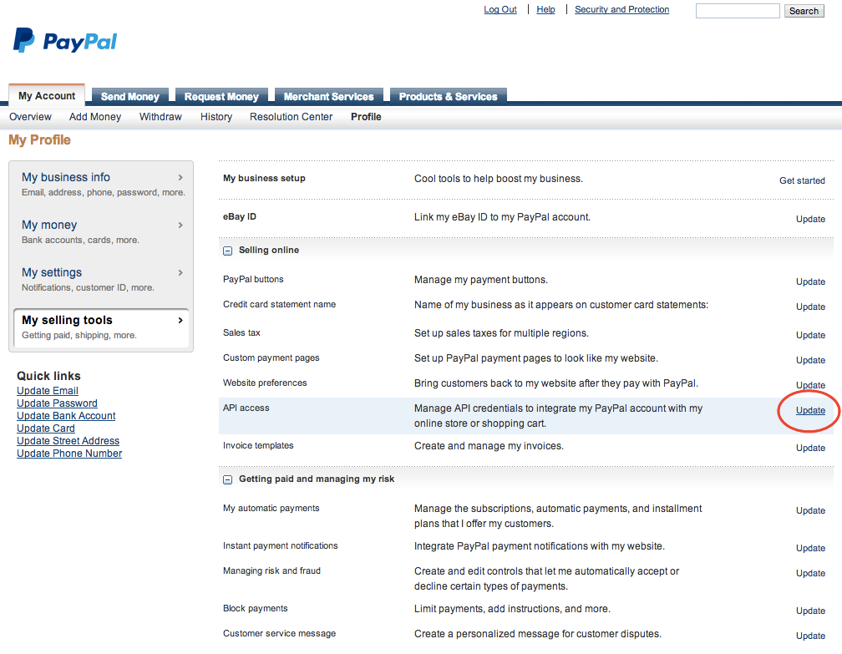The image size is (842, 654).
Task: Click Instant payment notifications label
Action: click(x=281, y=546)
